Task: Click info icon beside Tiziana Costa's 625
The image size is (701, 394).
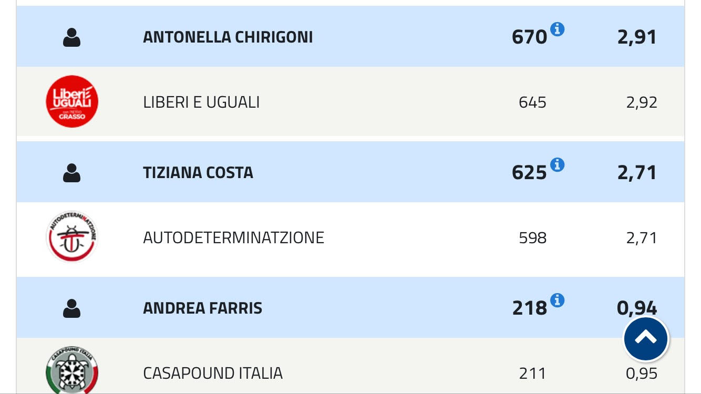Action: [x=557, y=165]
